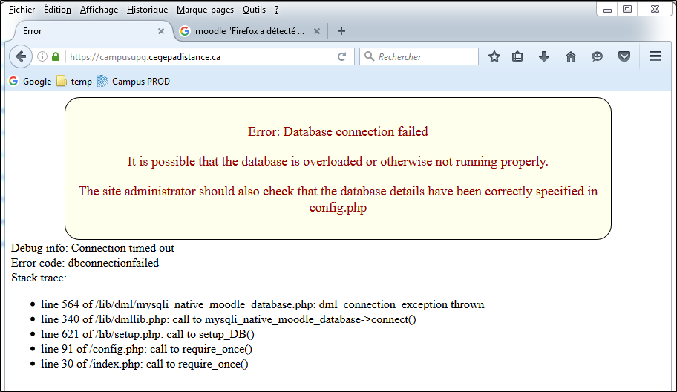Open a new tab with plus button

tap(341, 31)
